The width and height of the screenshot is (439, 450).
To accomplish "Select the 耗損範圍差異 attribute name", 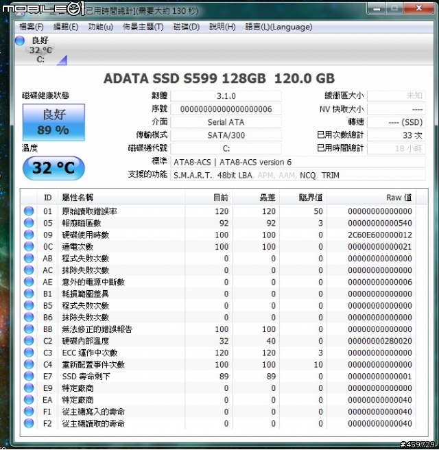I will coord(86,294).
